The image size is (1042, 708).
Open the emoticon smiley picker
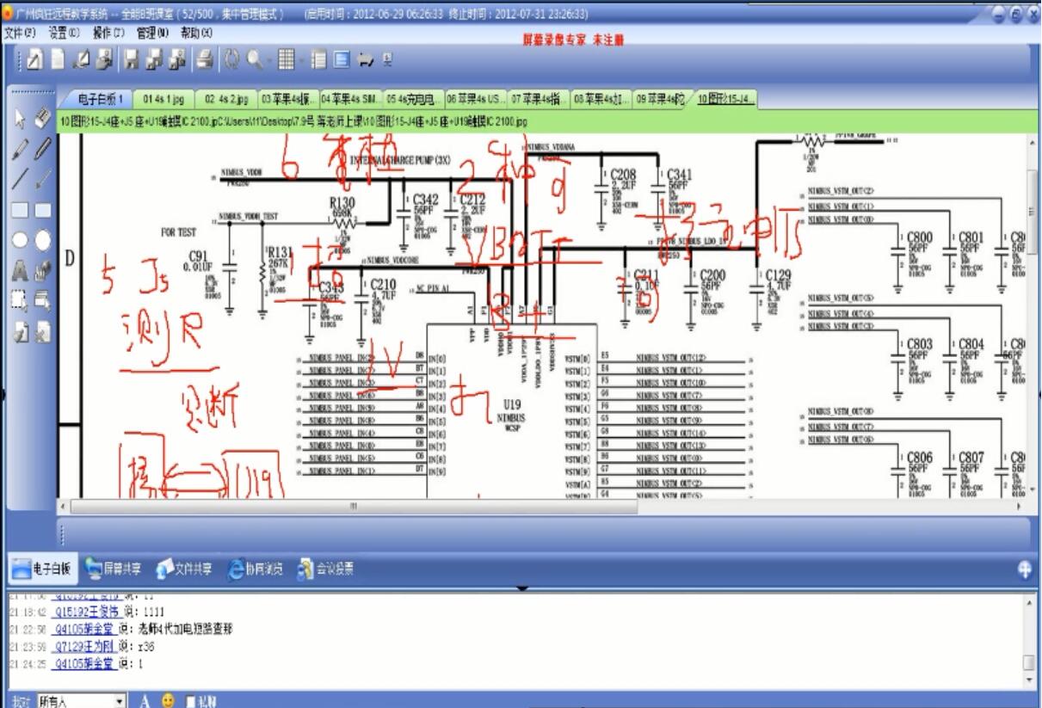pyautogui.click(x=167, y=701)
